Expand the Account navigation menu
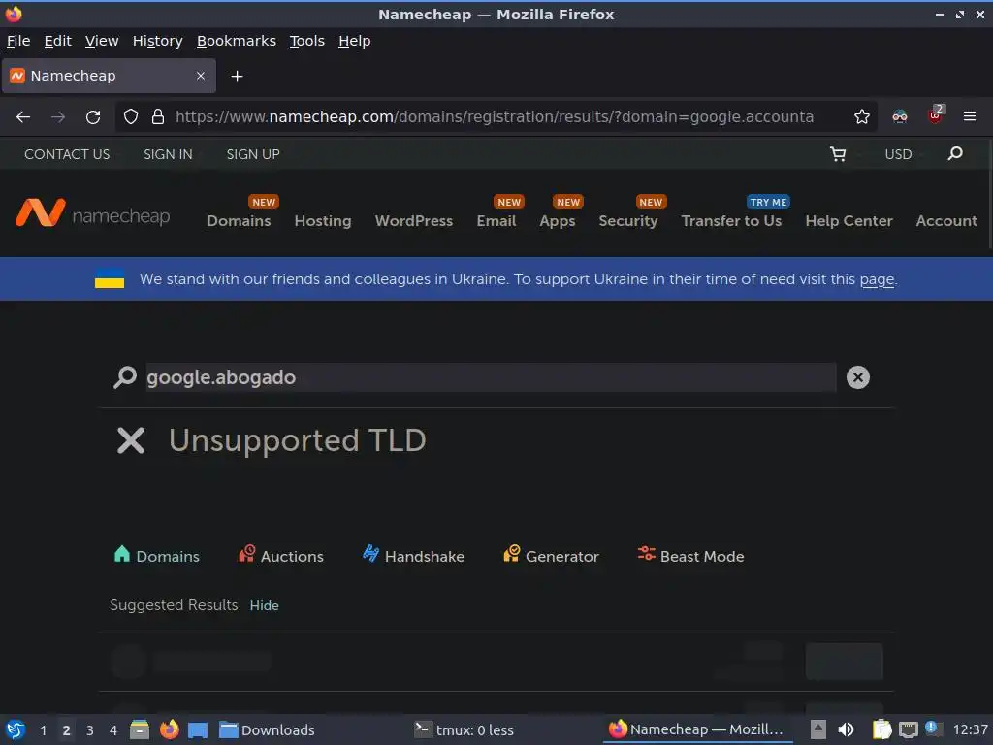This screenshot has height=745, width=993. tap(946, 220)
